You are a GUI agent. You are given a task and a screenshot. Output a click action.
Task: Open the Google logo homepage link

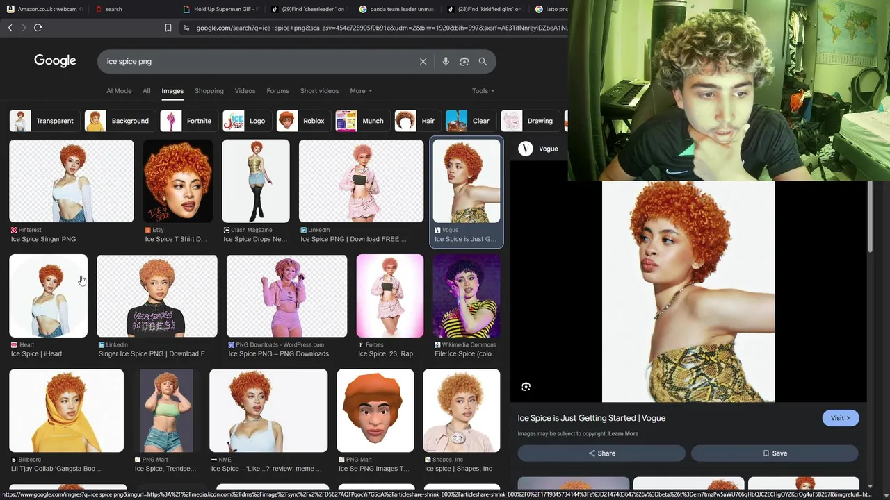(x=55, y=61)
